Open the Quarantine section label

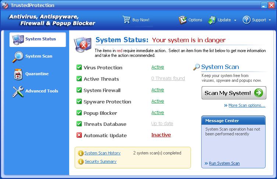click(37, 74)
